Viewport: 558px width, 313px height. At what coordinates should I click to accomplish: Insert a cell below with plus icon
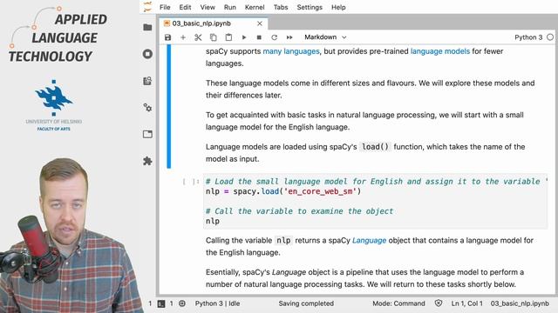[x=183, y=37]
